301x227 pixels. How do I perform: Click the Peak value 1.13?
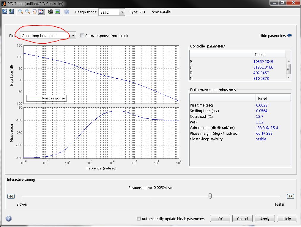pos(259,122)
